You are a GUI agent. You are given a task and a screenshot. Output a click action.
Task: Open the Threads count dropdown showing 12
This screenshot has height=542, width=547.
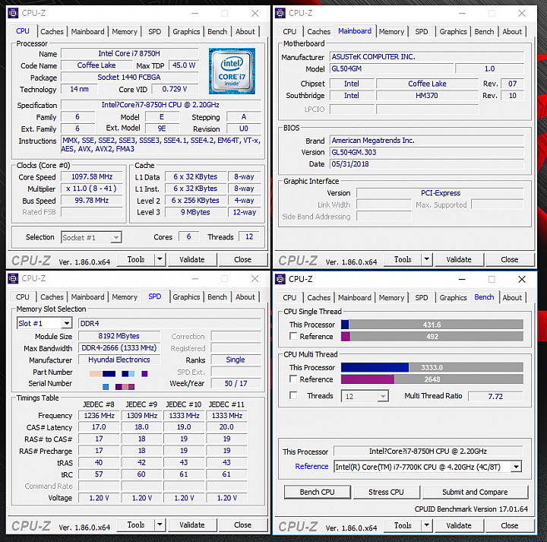[x=383, y=396]
